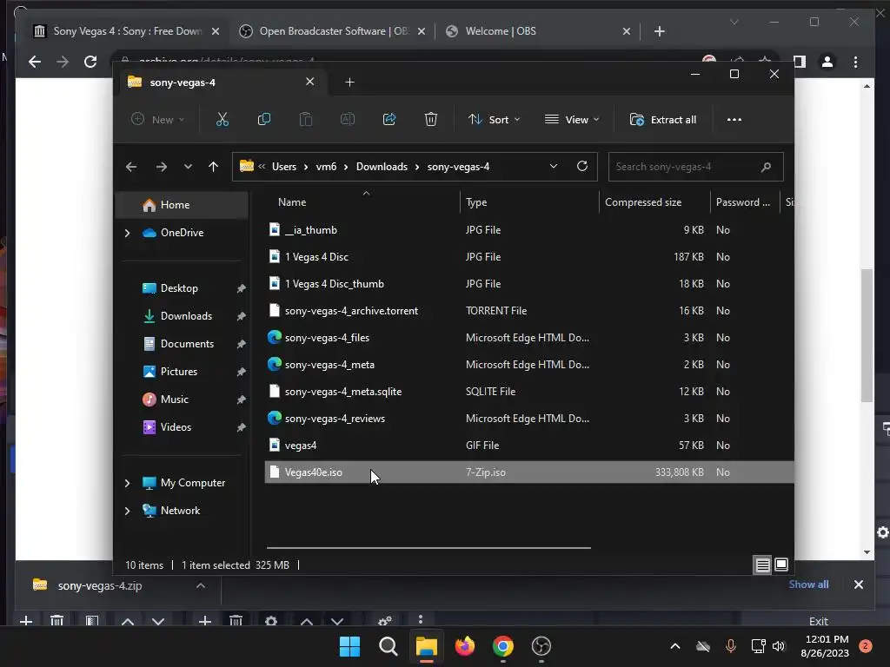Select the 1 Vegas 4 Disc file
Viewport: 890px width, 667px height.
529,257
